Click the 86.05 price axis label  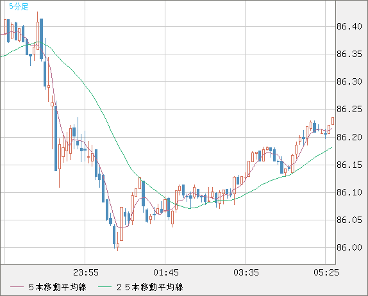[349, 220]
